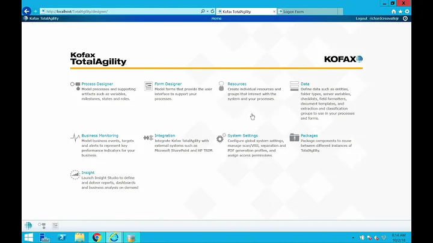Viewport: 433px width, 243px height.
Task: Click the Internet Explorer taskbar icon
Action: [114, 238]
